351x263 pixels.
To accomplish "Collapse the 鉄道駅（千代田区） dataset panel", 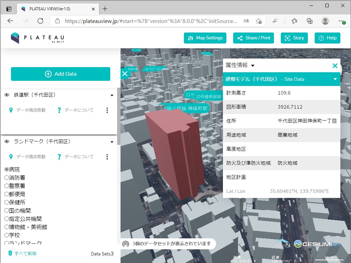I will pyautogui.click(x=112, y=96).
